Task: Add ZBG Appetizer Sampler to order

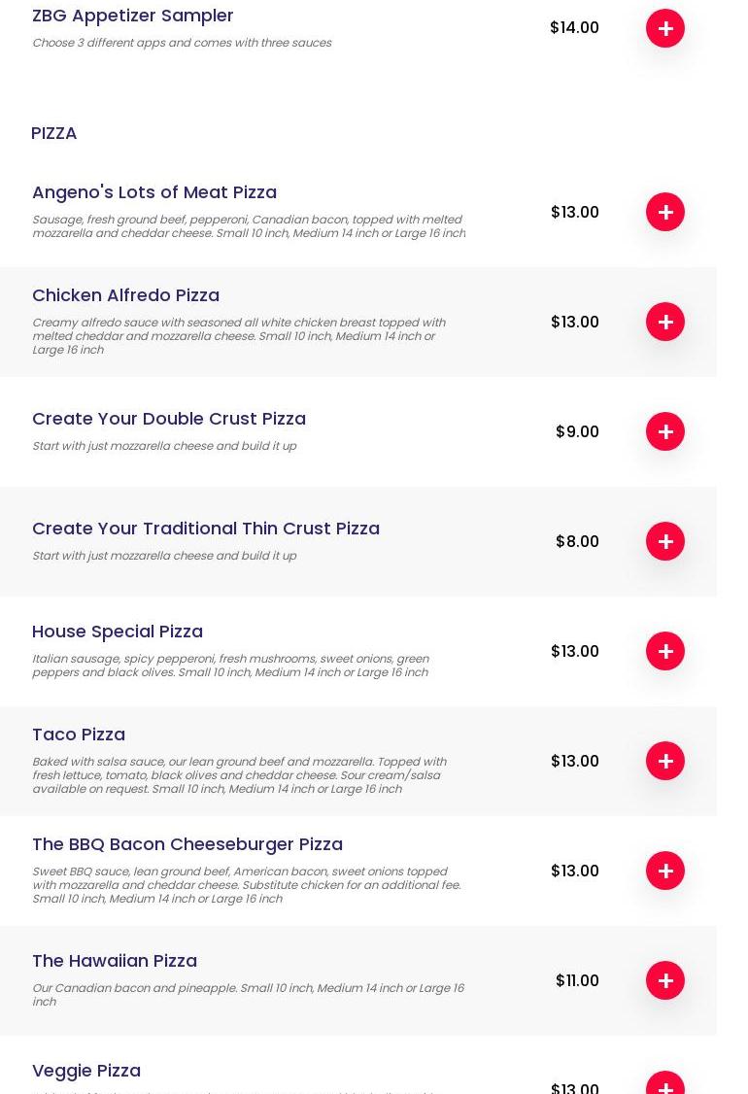Action: (x=665, y=28)
